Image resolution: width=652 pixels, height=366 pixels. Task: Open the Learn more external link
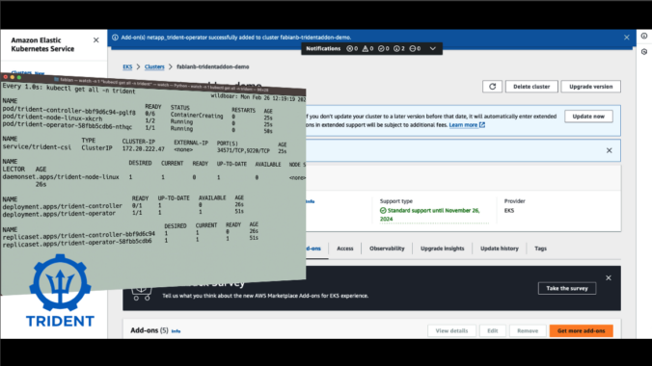pos(467,125)
